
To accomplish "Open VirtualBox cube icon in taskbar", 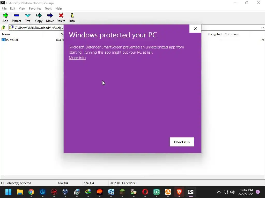I will pos(65,192).
